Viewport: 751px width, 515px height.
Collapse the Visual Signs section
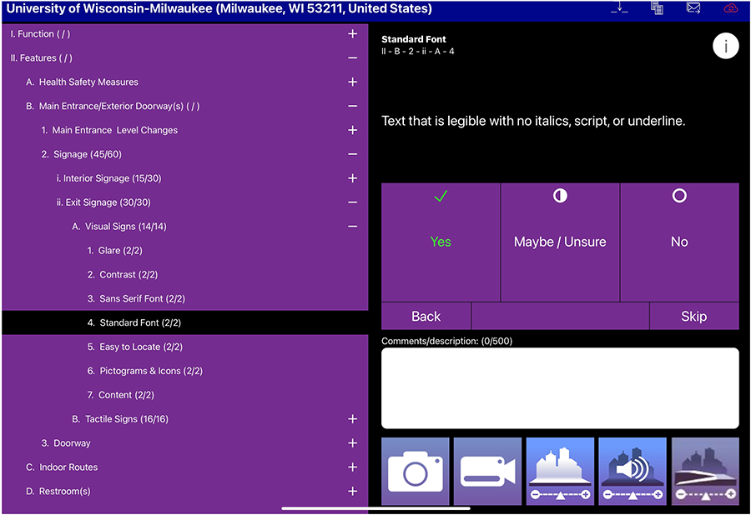pyautogui.click(x=352, y=227)
